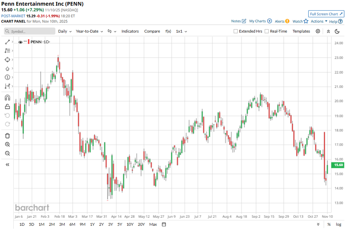Switch to dark mode moon icon
The width and height of the screenshot is (346, 231).
pyautogui.click(x=337, y=31)
